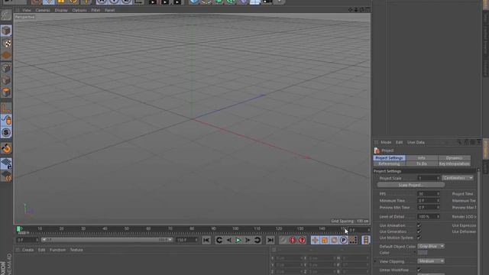Click the Color swatch under Default Object Color
This screenshot has height=275, width=489.
pos(423,253)
